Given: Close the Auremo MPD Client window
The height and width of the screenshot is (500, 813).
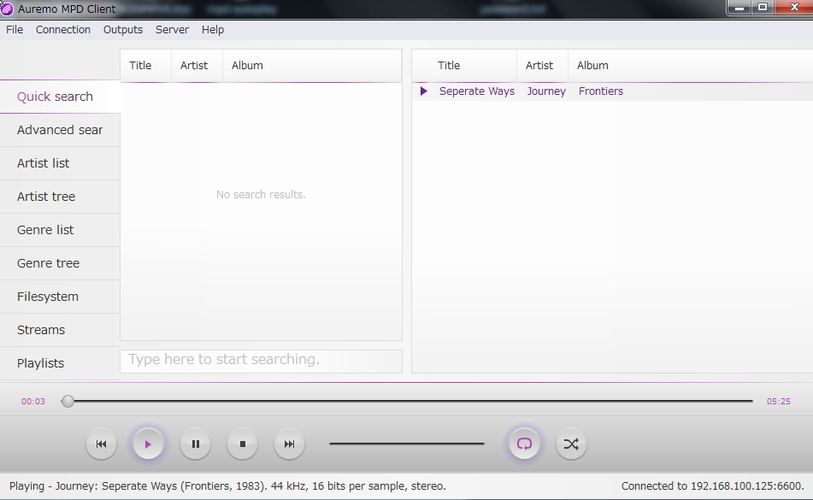Looking at the screenshot, I should [x=794, y=8].
